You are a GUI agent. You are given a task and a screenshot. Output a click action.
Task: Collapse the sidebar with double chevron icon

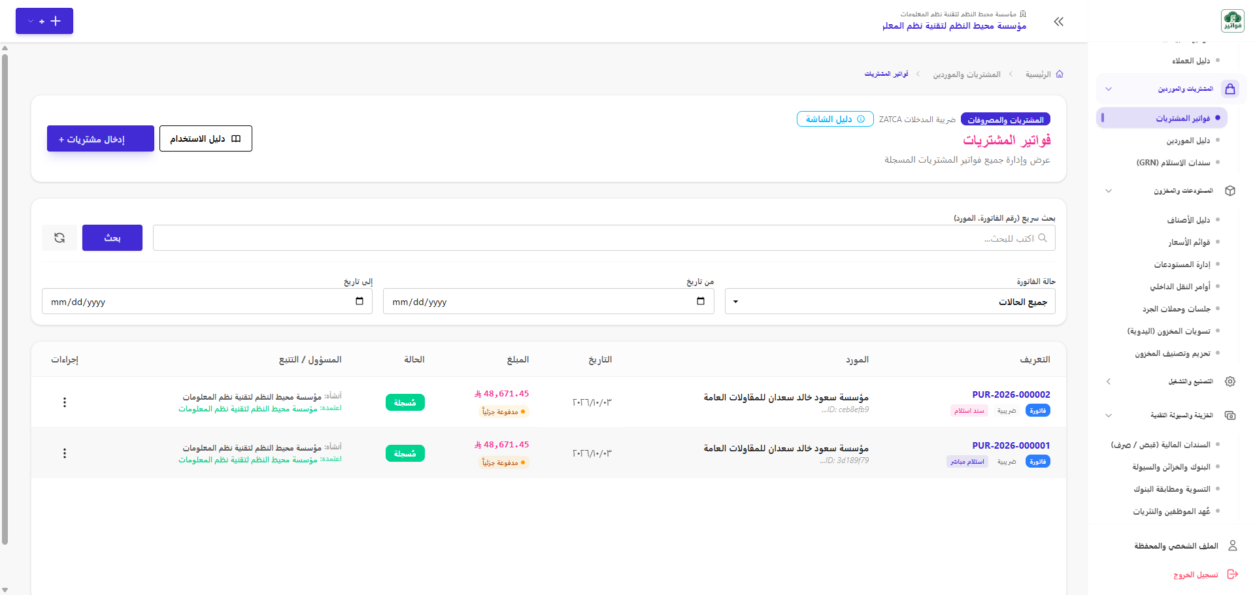point(1059,22)
